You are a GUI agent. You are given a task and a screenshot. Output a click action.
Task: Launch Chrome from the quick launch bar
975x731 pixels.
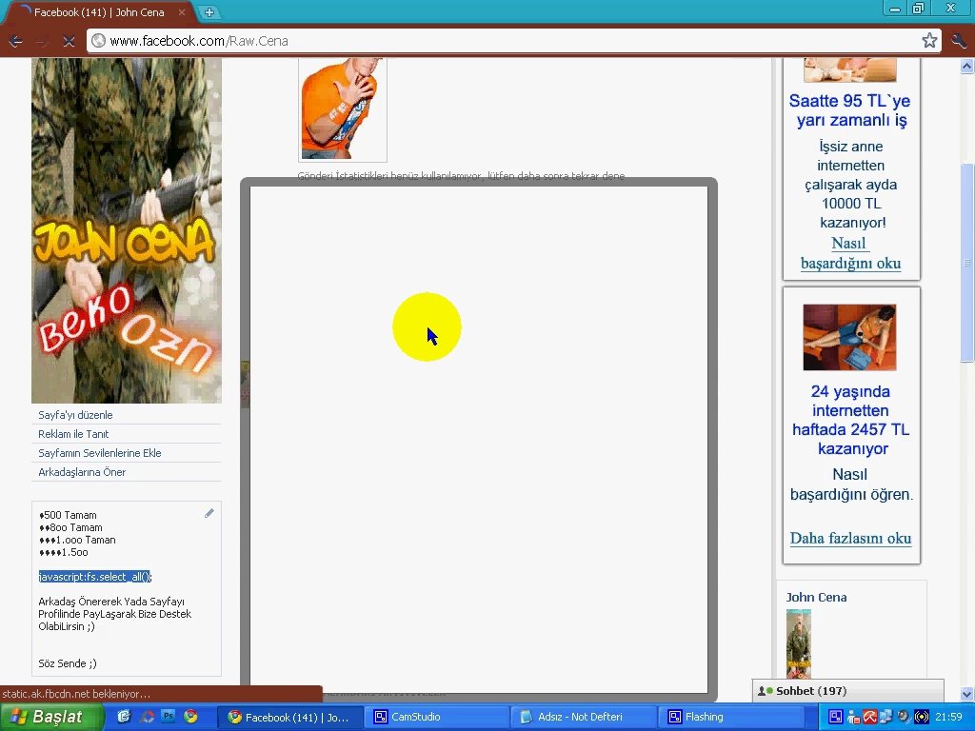(190, 716)
